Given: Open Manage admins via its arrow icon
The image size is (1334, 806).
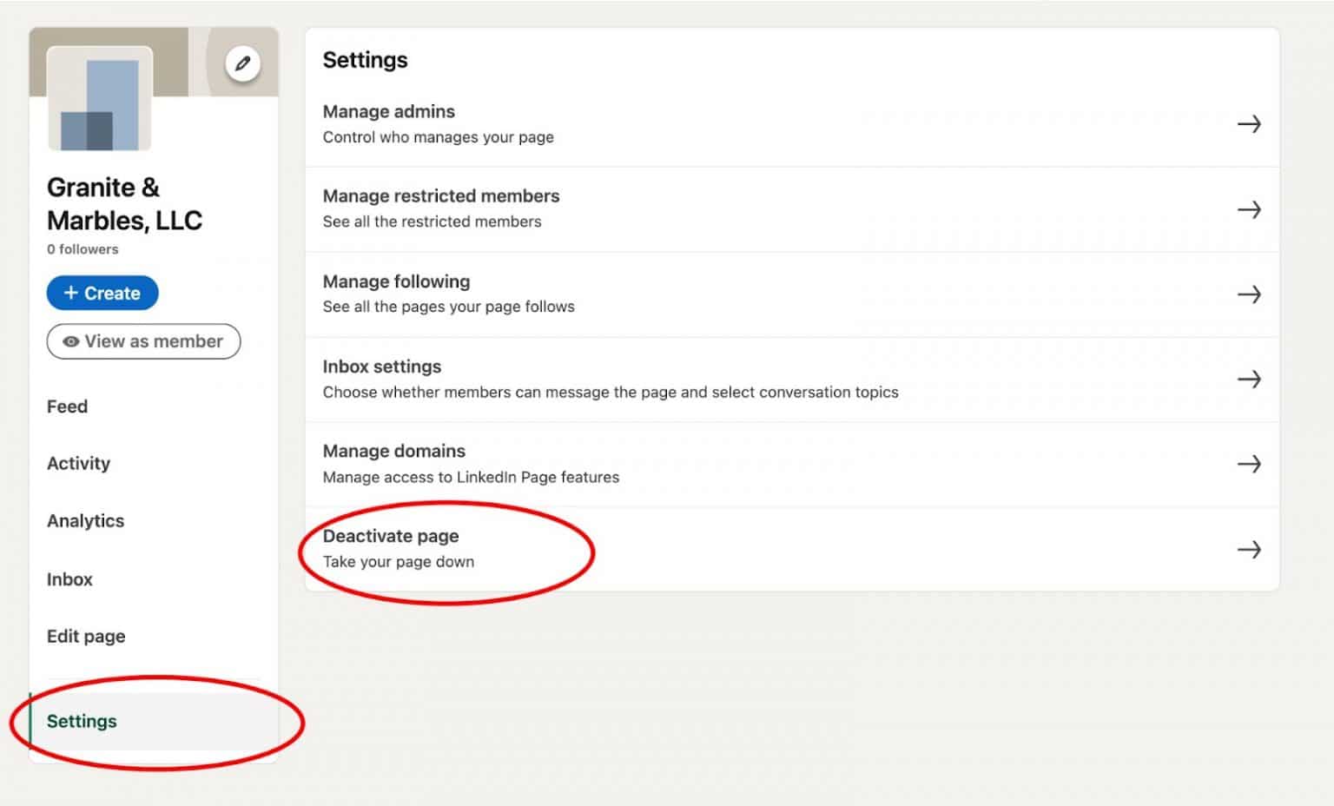Looking at the screenshot, I should (1250, 124).
